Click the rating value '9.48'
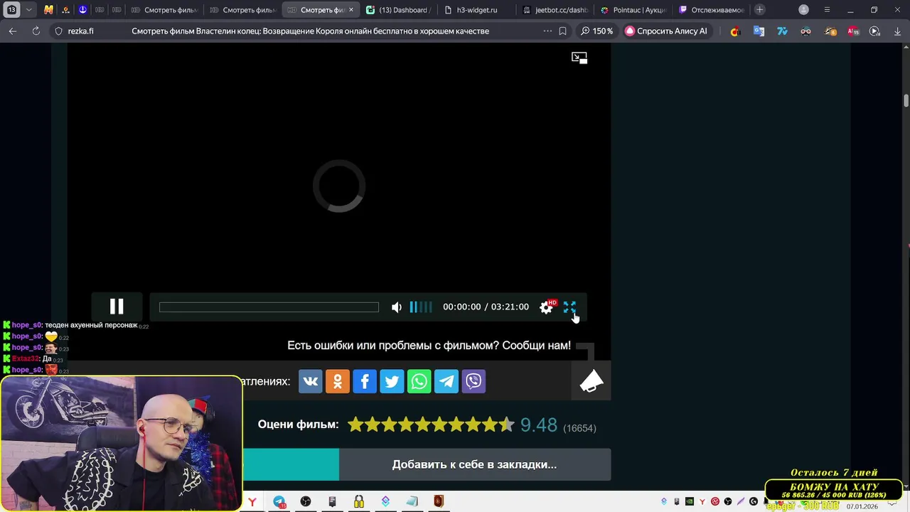This screenshot has height=512, width=910. [539, 425]
